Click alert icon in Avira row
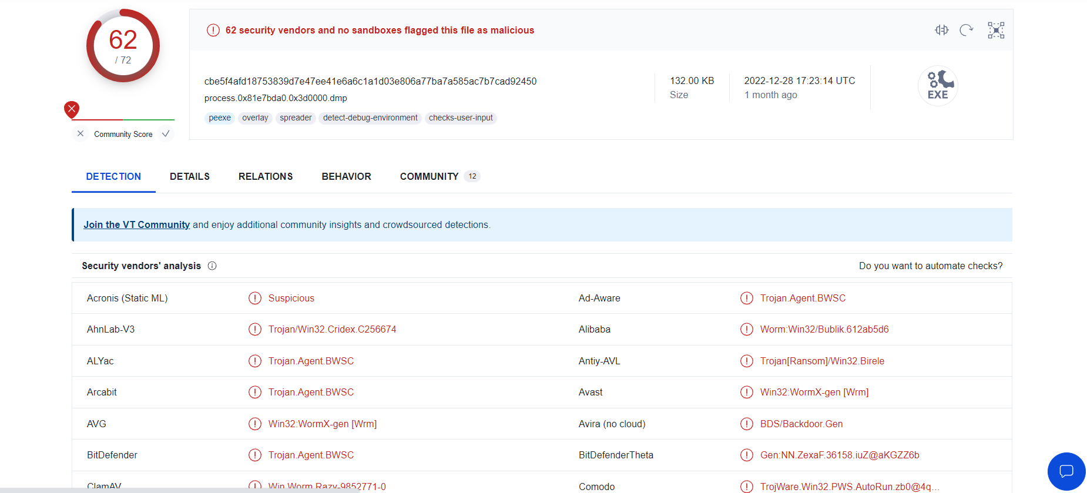The image size is (1087, 493). coord(747,424)
